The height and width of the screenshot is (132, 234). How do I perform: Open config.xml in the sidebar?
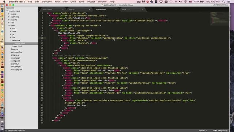15,61
